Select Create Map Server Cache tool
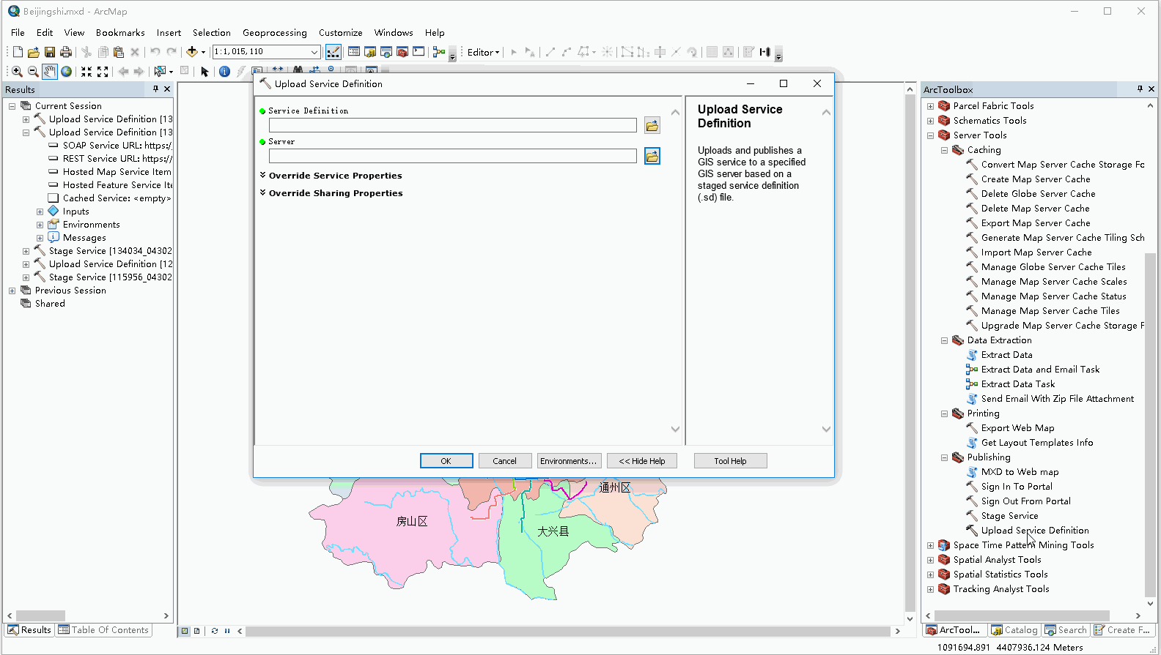The width and height of the screenshot is (1161, 655). (x=1036, y=179)
